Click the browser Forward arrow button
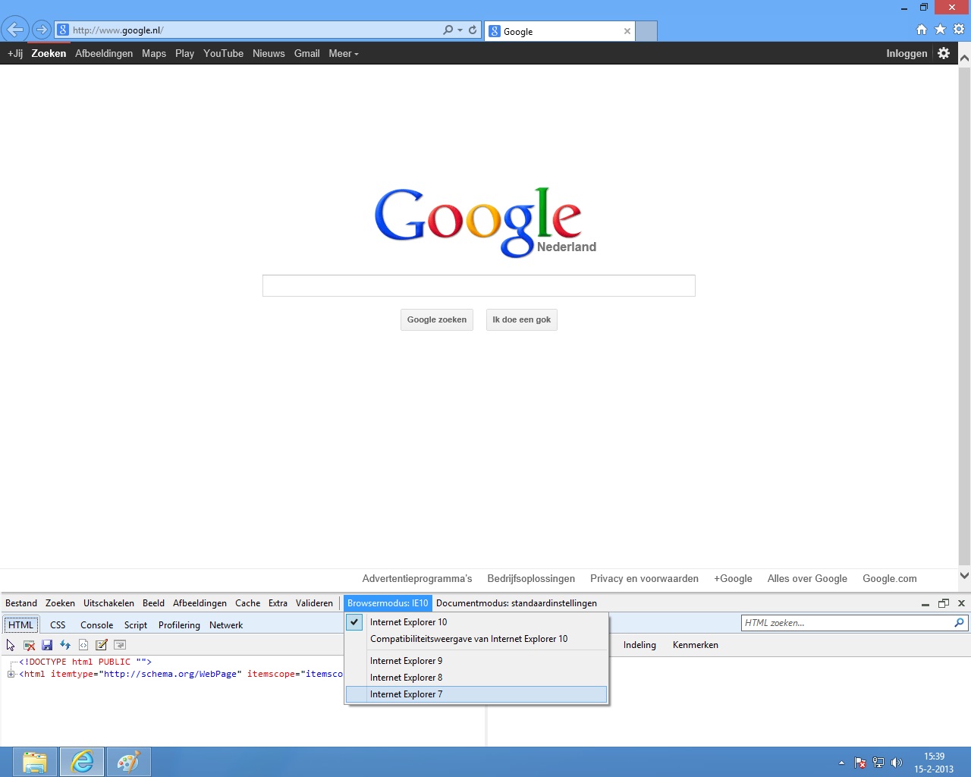 (x=42, y=30)
